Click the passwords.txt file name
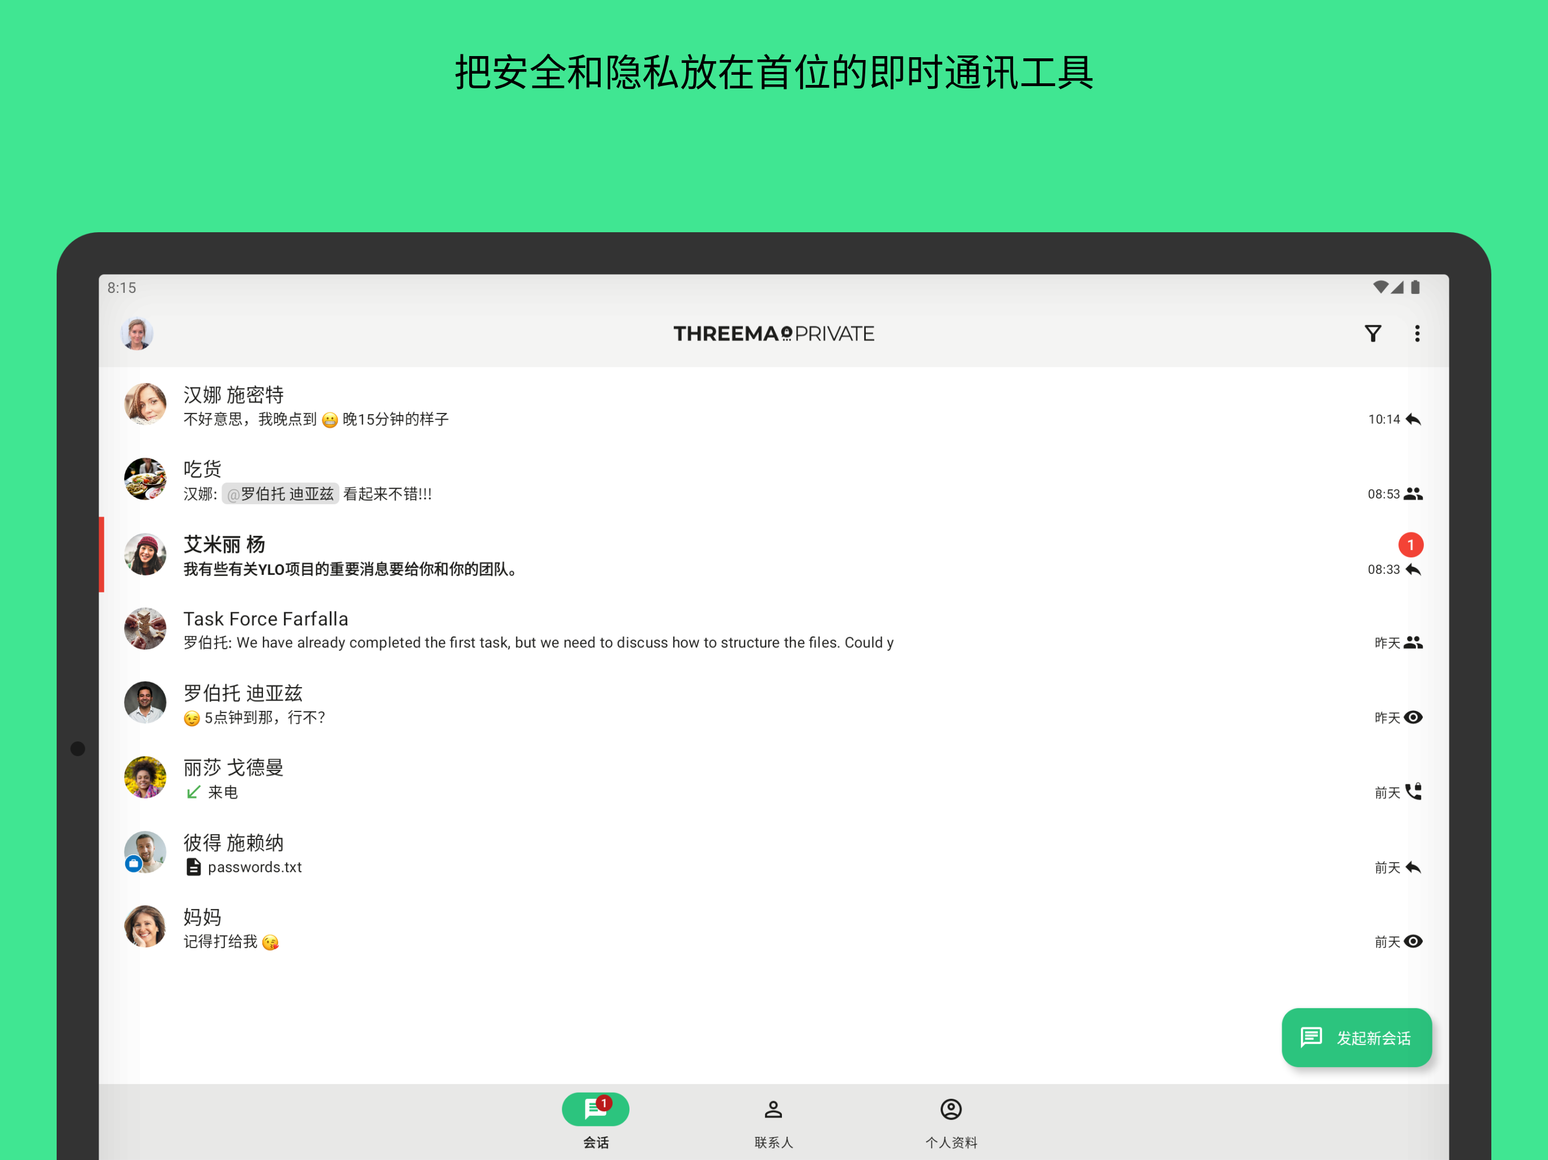 (x=255, y=867)
